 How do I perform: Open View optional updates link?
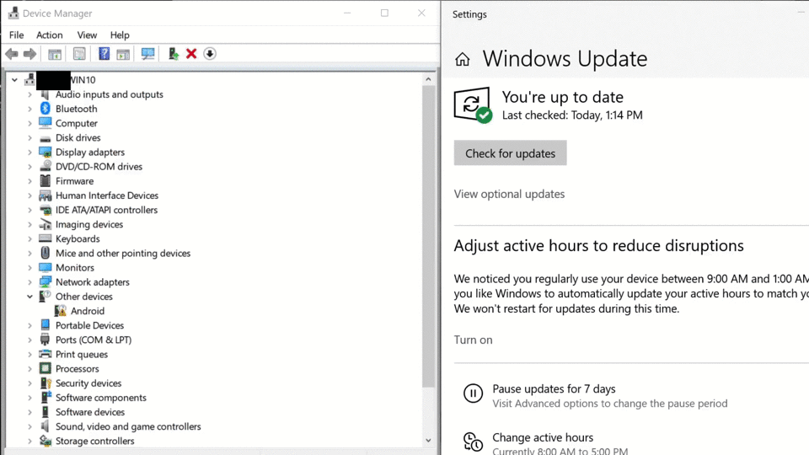click(x=509, y=194)
